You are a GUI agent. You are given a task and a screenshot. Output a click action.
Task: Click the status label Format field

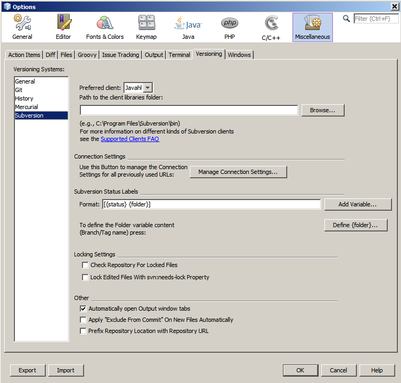211,204
